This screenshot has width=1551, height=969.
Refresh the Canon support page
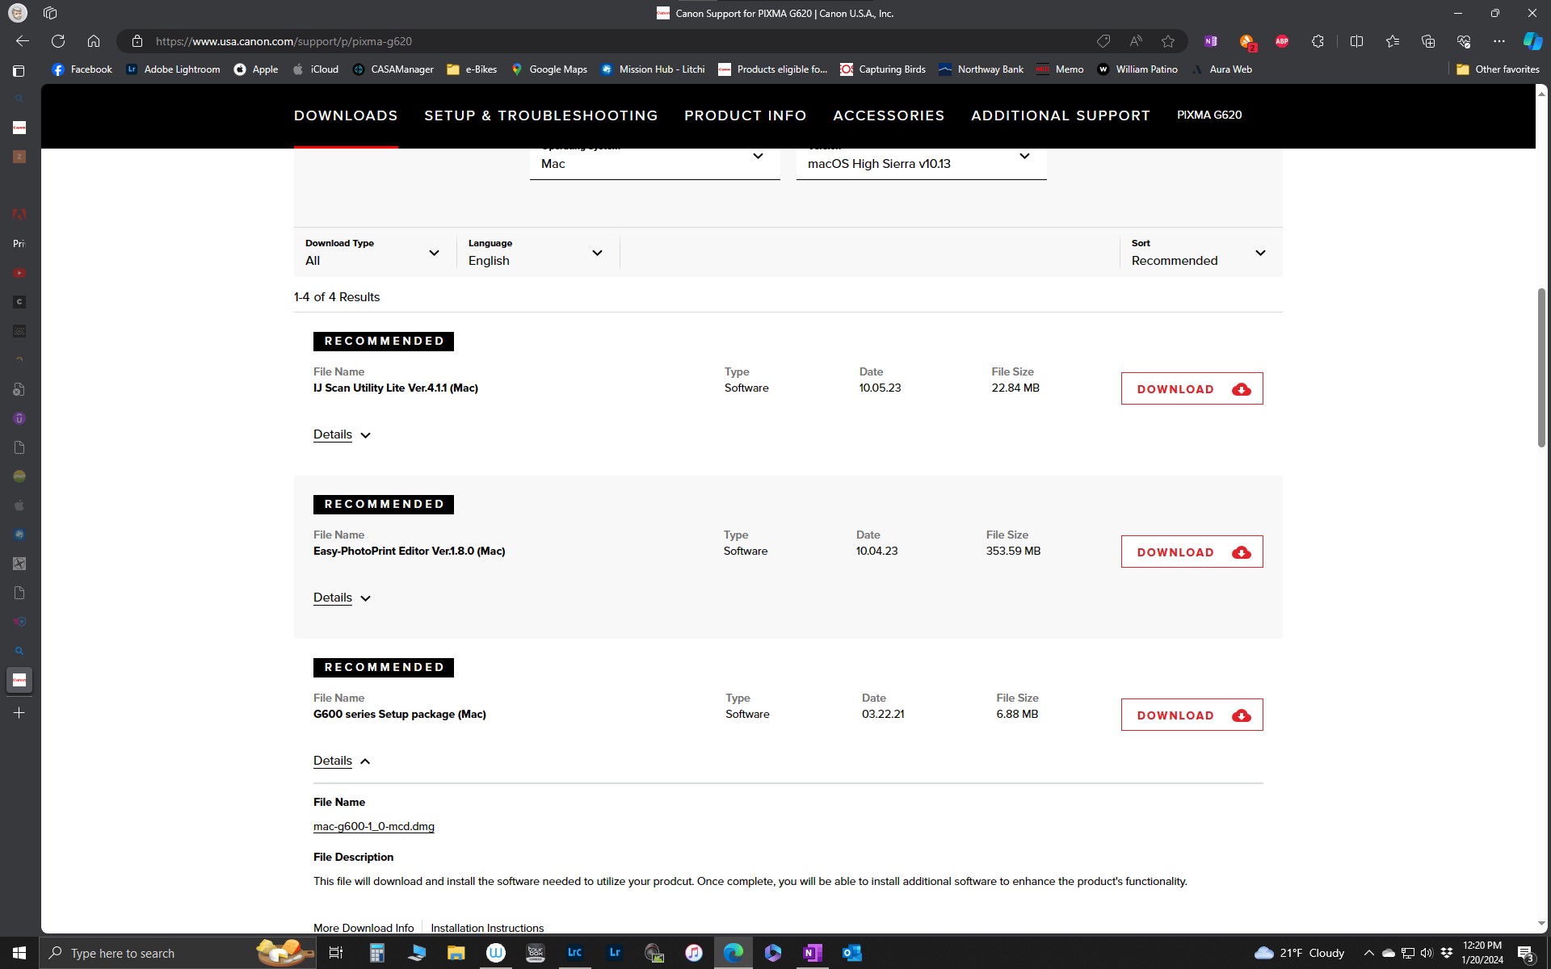click(57, 40)
